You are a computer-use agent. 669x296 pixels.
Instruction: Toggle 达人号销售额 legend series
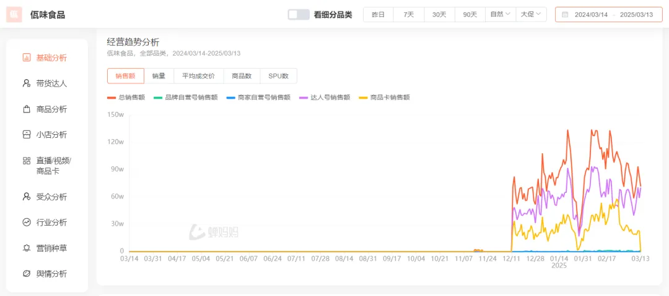pyautogui.click(x=324, y=97)
